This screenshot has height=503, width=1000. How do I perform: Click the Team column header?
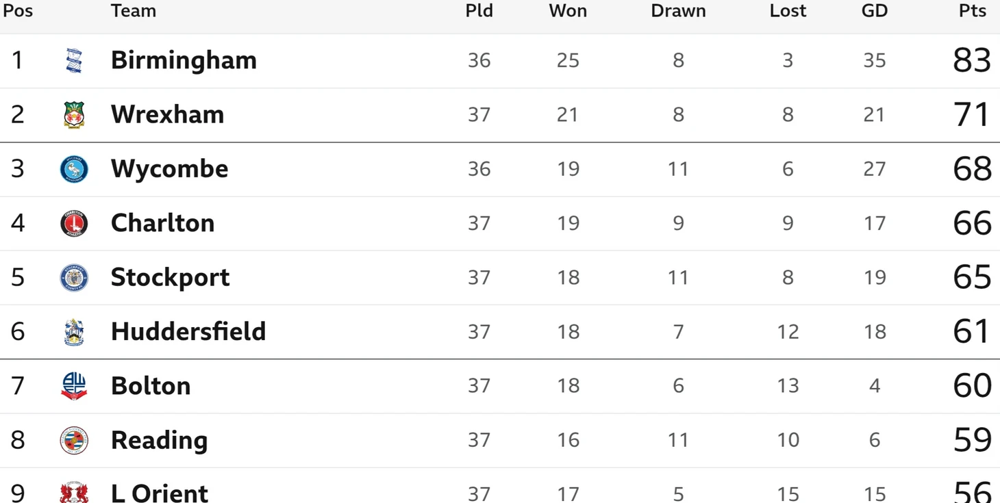click(133, 11)
